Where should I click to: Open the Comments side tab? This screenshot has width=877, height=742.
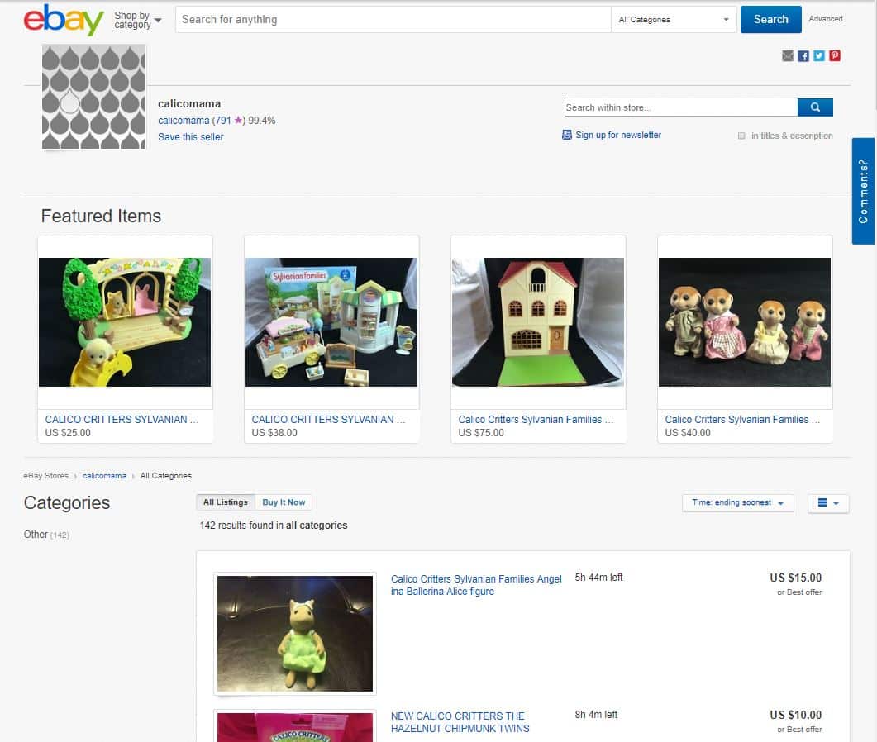pos(863,191)
